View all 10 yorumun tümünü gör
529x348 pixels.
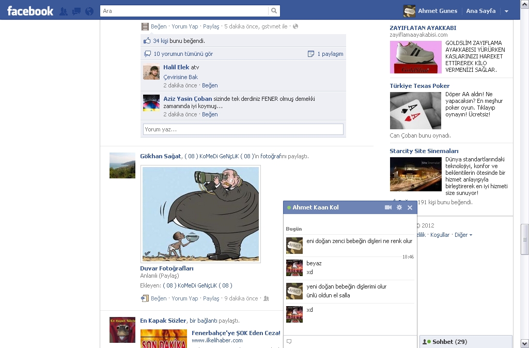183,54
